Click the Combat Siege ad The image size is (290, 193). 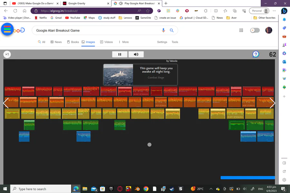(140, 75)
